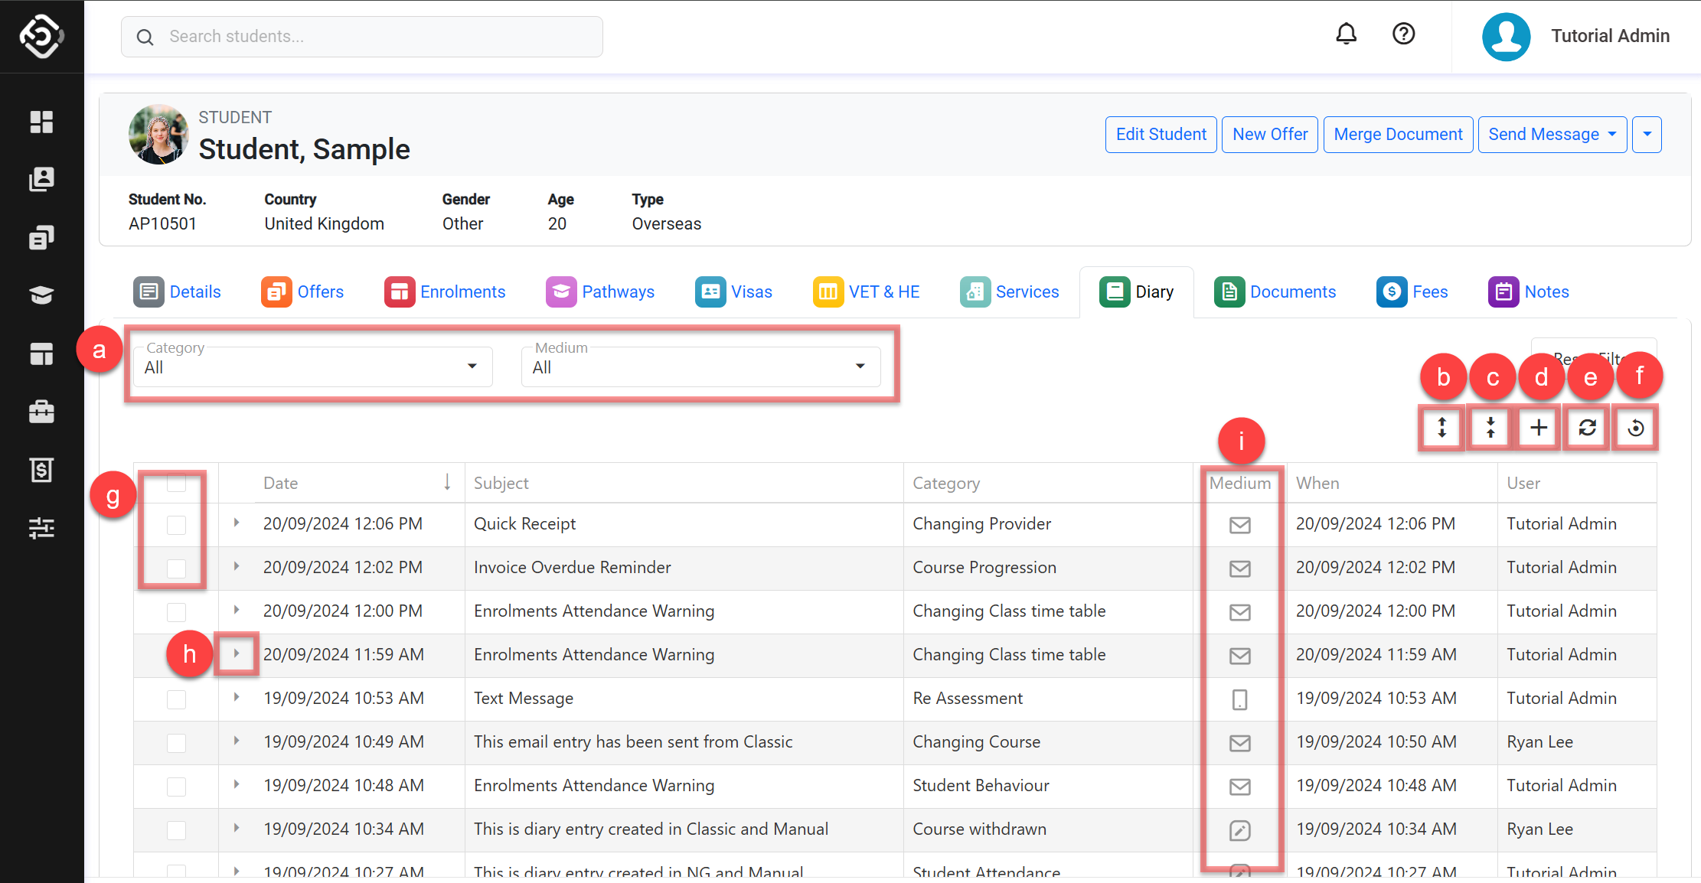
Task: Switch to the Enrolments tab
Action: (x=445, y=292)
